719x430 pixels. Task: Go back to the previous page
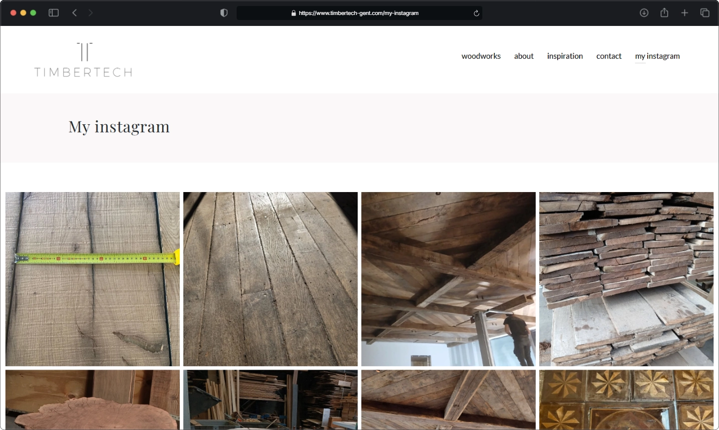point(74,13)
